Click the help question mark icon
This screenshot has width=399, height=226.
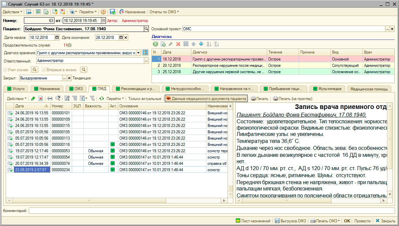click(103, 12)
